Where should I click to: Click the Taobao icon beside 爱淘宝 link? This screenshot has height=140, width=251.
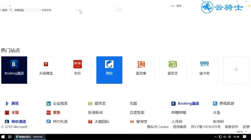(x=132, y=122)
